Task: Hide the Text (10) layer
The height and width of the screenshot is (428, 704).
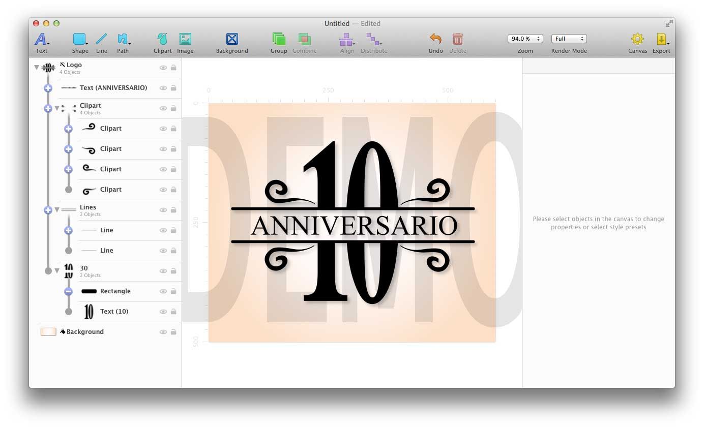Action: (163, 312)
